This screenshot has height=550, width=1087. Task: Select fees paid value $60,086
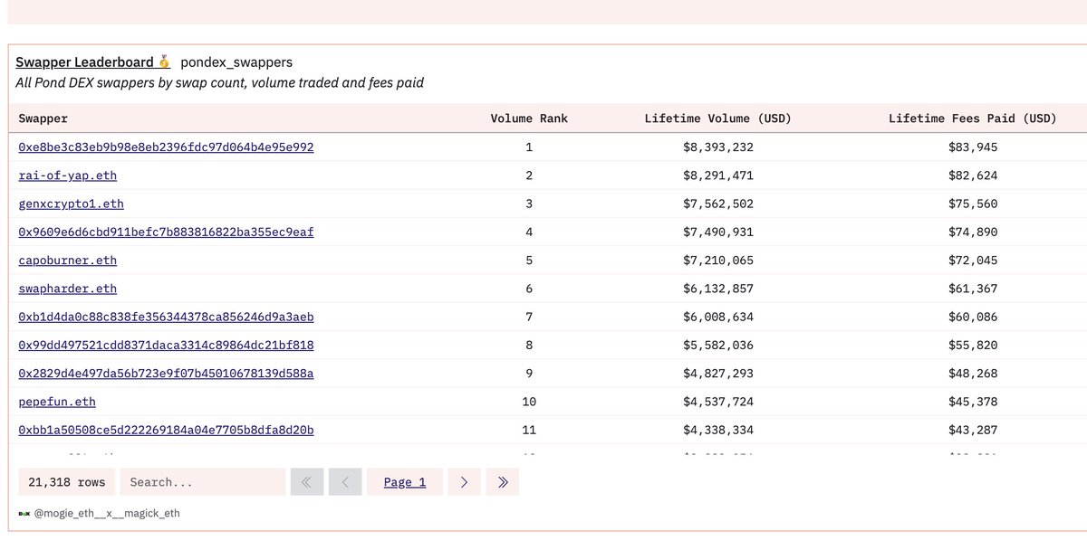[973, 317]
